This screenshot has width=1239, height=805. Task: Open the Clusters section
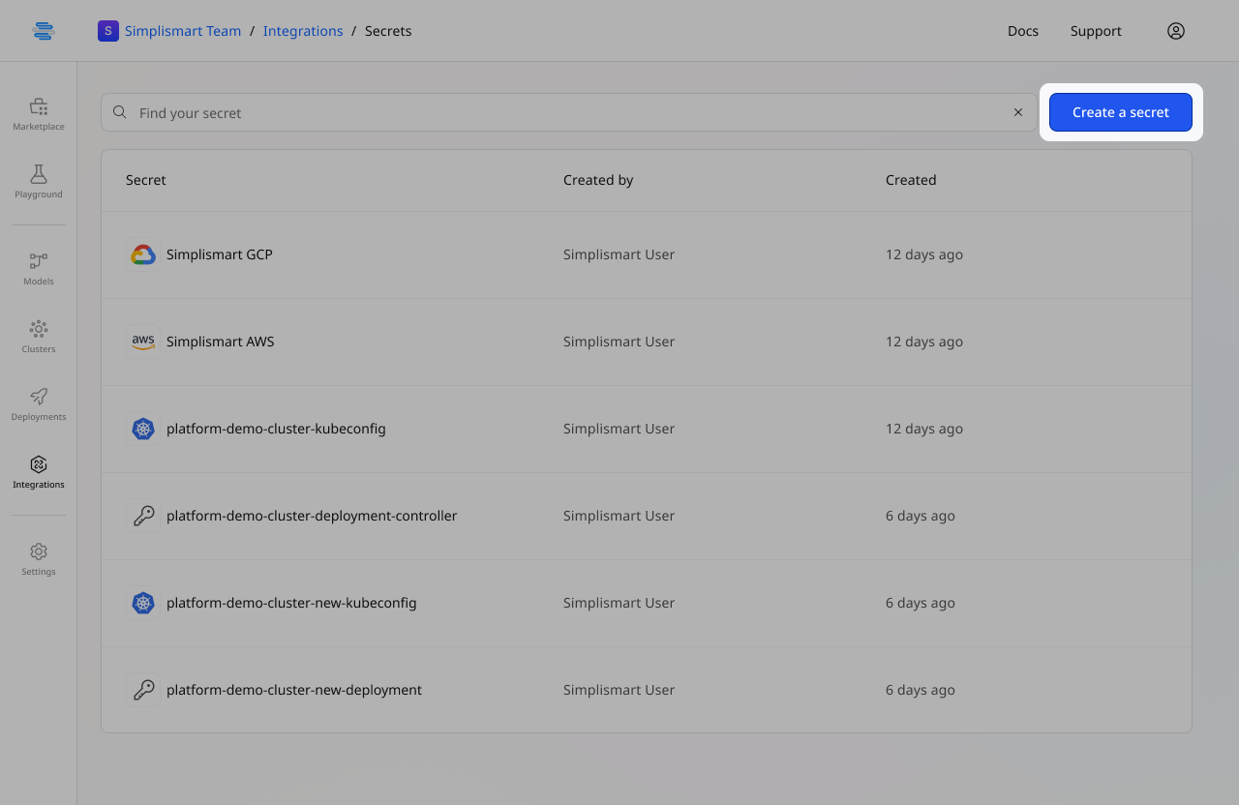(x=39, y=336)
